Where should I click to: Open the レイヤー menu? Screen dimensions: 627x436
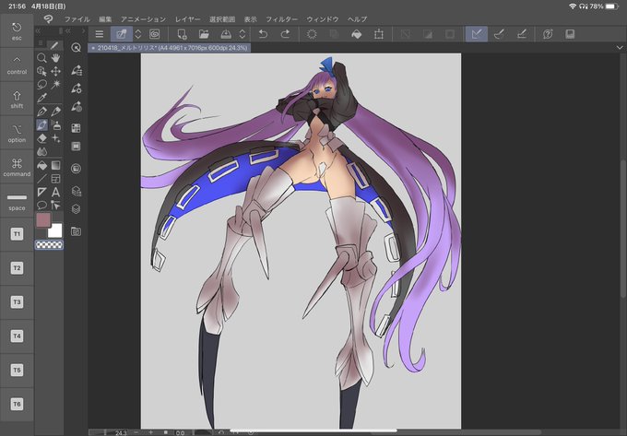click(187, 19)
